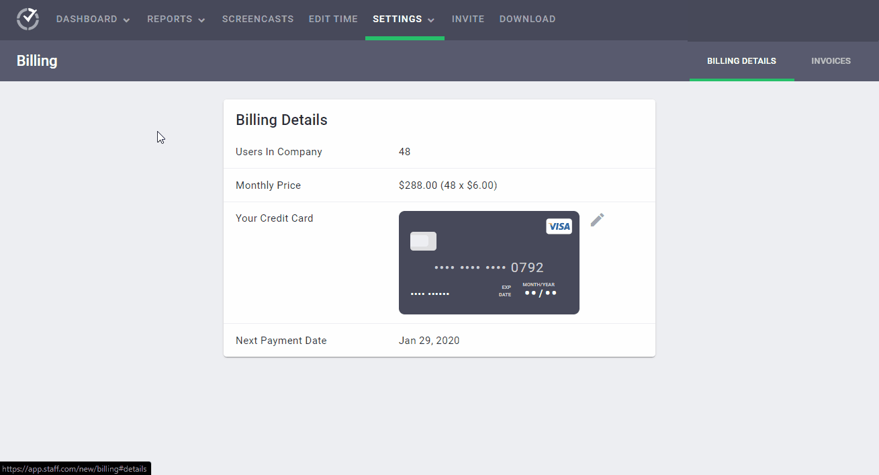Image resolution: width=879 pixels, height=475 pixels.
Task: Open the Download menu item
Action: click(527, 19)
